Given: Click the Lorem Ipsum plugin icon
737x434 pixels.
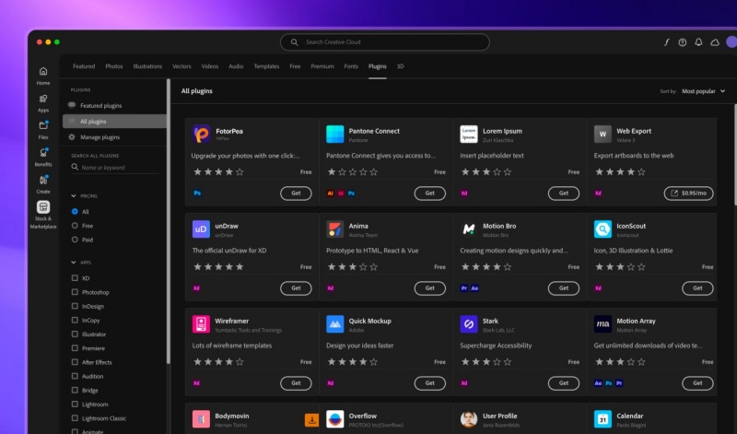Looking at the screenshot, I should (469, 134).
